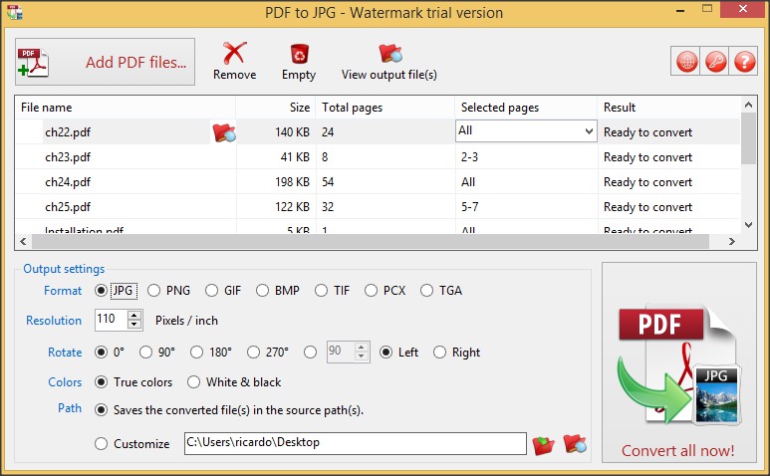Select True colors option
Viewport: 770px width, 476px height.
pos(102,382)
